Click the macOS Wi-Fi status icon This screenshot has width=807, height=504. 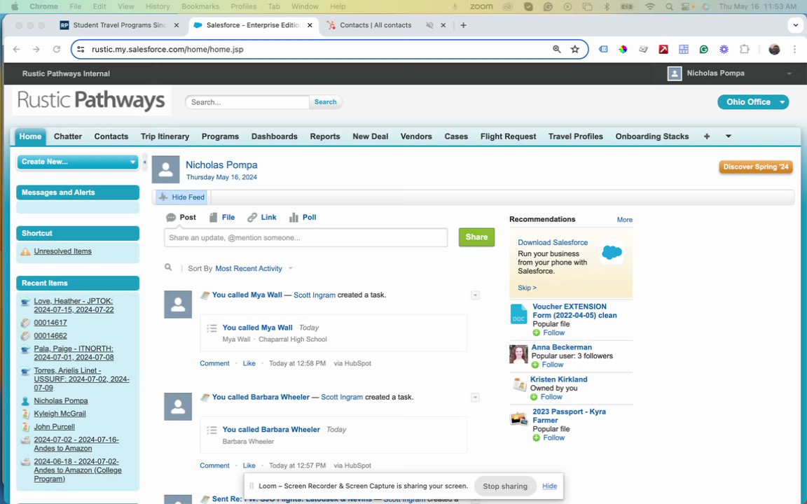pyautogui.click(x=650, y=7)
